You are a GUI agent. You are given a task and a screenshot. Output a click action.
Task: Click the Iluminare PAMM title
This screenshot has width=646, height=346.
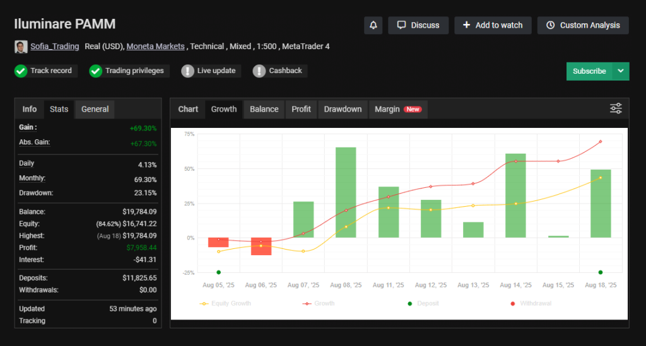65,24
